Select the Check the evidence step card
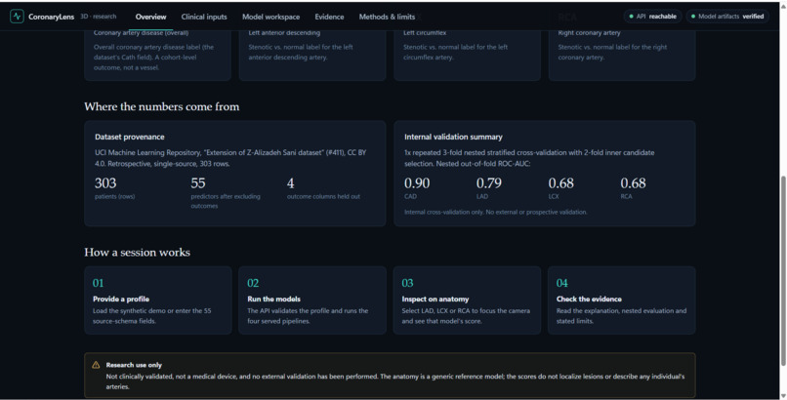This screenshot has height=400, width=787. tap(621, 300)
